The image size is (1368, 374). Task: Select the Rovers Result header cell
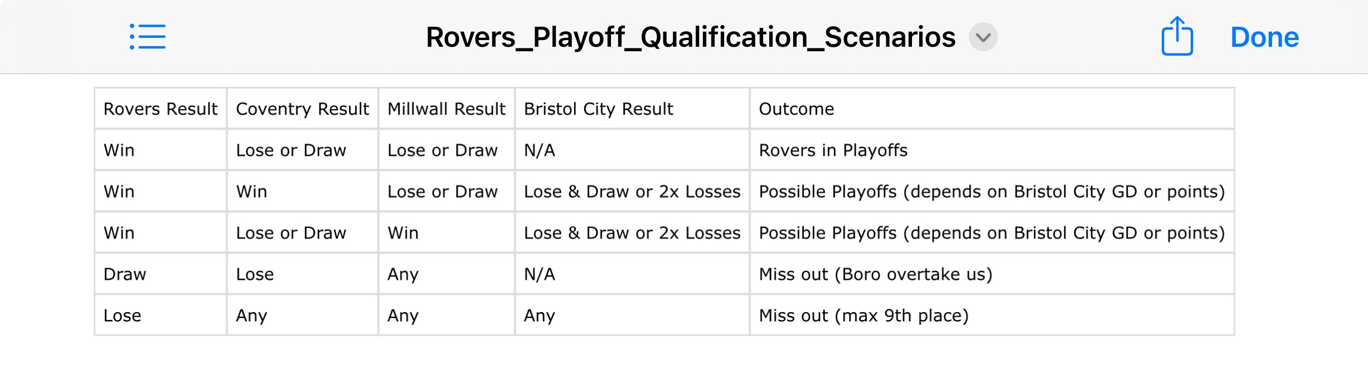[x=161, y=109]
